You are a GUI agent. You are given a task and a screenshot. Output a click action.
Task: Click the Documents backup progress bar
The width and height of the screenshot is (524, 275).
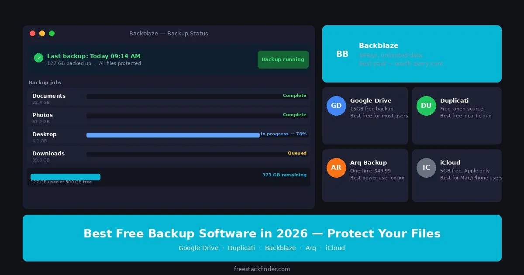coord(197,96)
